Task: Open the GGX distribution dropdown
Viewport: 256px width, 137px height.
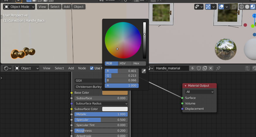Action: 88,81
